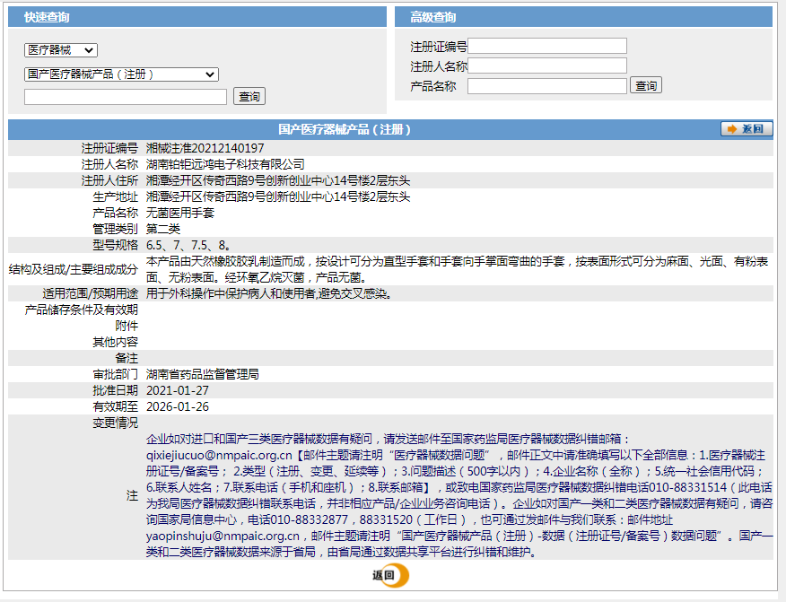Viewport: 786px width, 602px height.
Task: Select expiry date 2026-01-26
Action: pyautogui.click(x=178, y=406)
